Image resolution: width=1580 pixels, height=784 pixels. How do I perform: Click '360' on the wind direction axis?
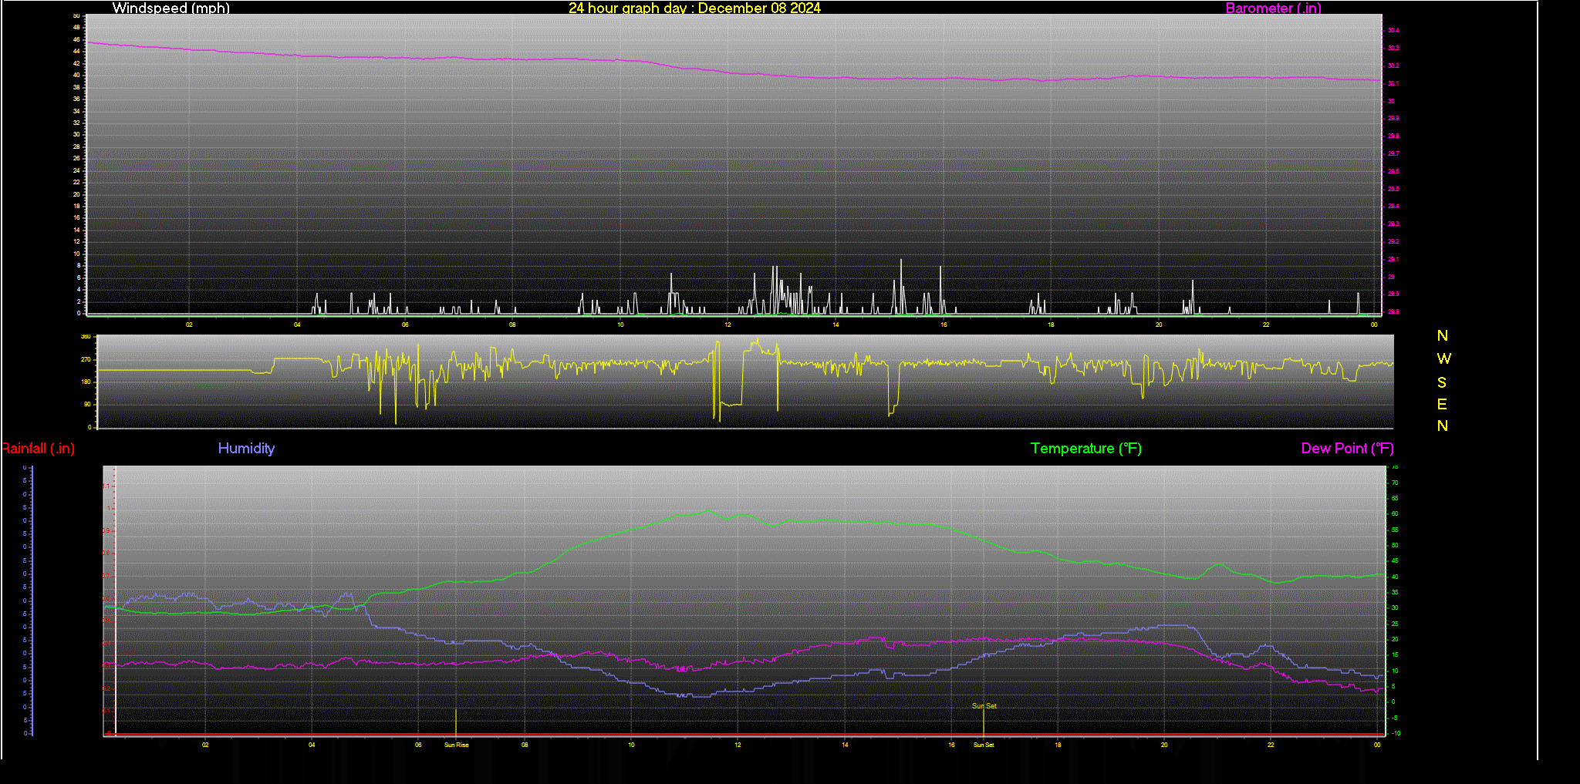click(86, 337)
